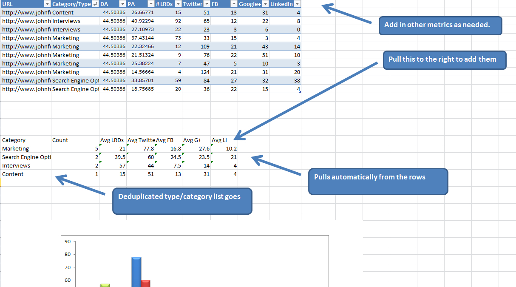516x287 pixels.
Task: Select the Avg Twitter header cell
Action: click(x=140, y=140)
